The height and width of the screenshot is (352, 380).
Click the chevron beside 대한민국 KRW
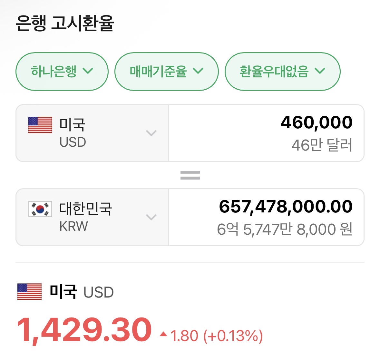coord(151,217)
